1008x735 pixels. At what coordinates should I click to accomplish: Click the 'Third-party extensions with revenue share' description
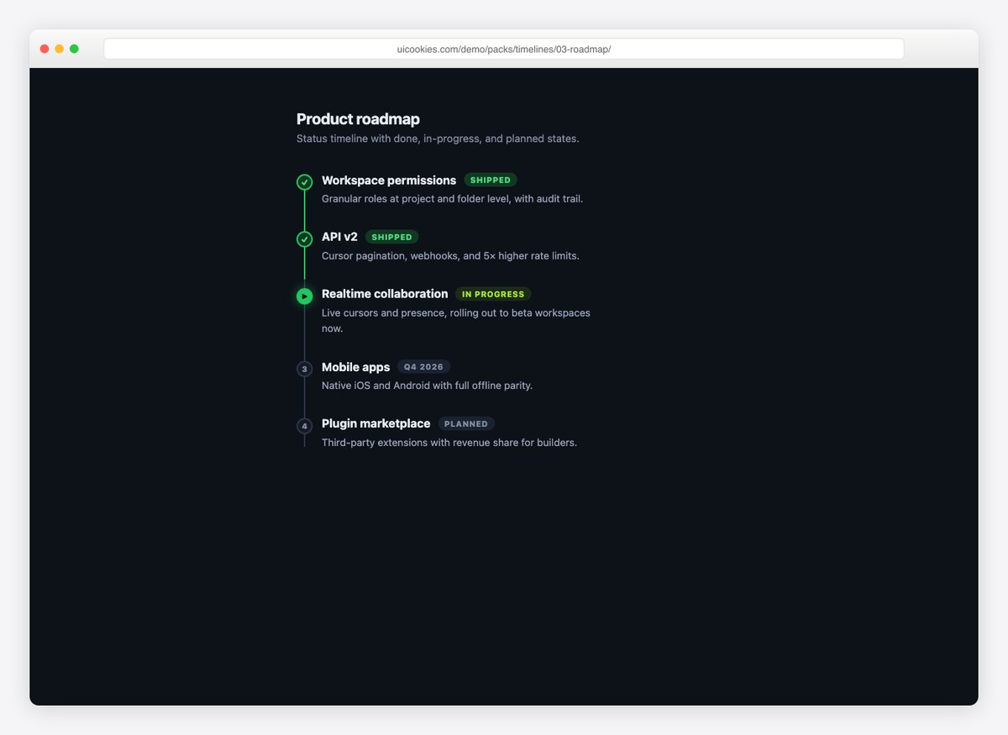(449, 443)
